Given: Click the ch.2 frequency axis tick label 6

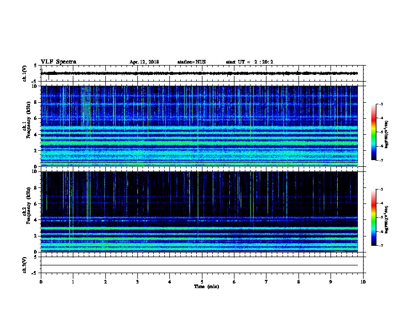Looking at the screenshot, I should coord(36,204).
